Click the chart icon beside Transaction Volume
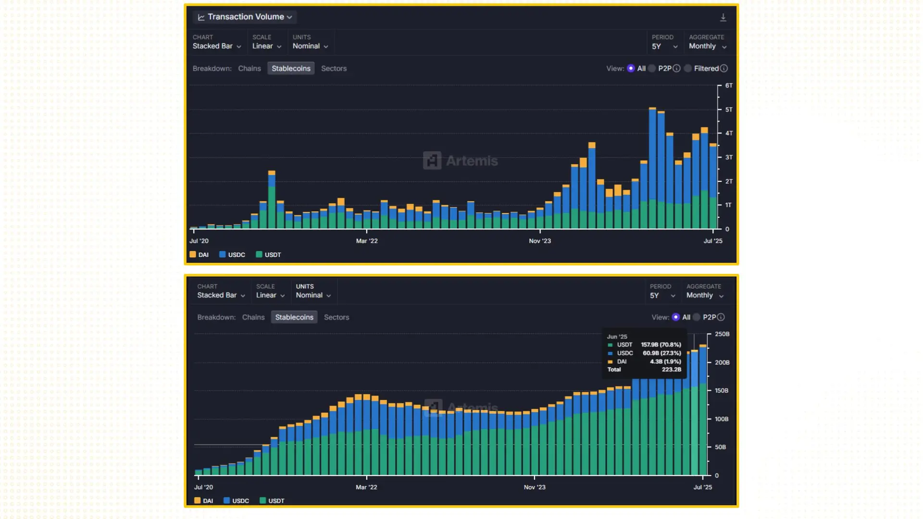 pyautogui.click(x=201, y=17)
